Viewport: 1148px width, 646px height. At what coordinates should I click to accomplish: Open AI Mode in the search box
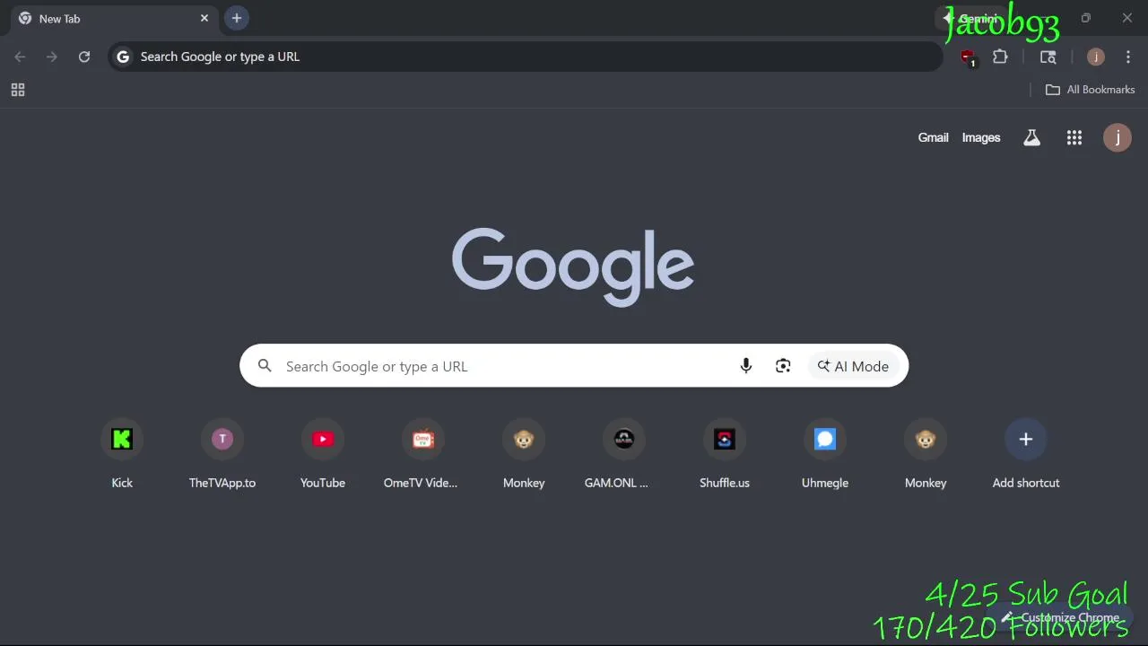coord(853,366)
